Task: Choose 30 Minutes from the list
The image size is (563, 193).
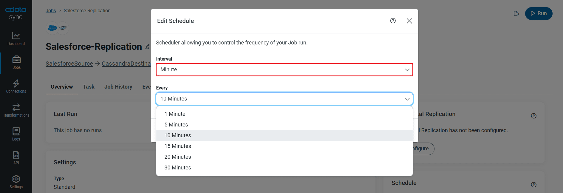Action: click(x=178, y=168)
